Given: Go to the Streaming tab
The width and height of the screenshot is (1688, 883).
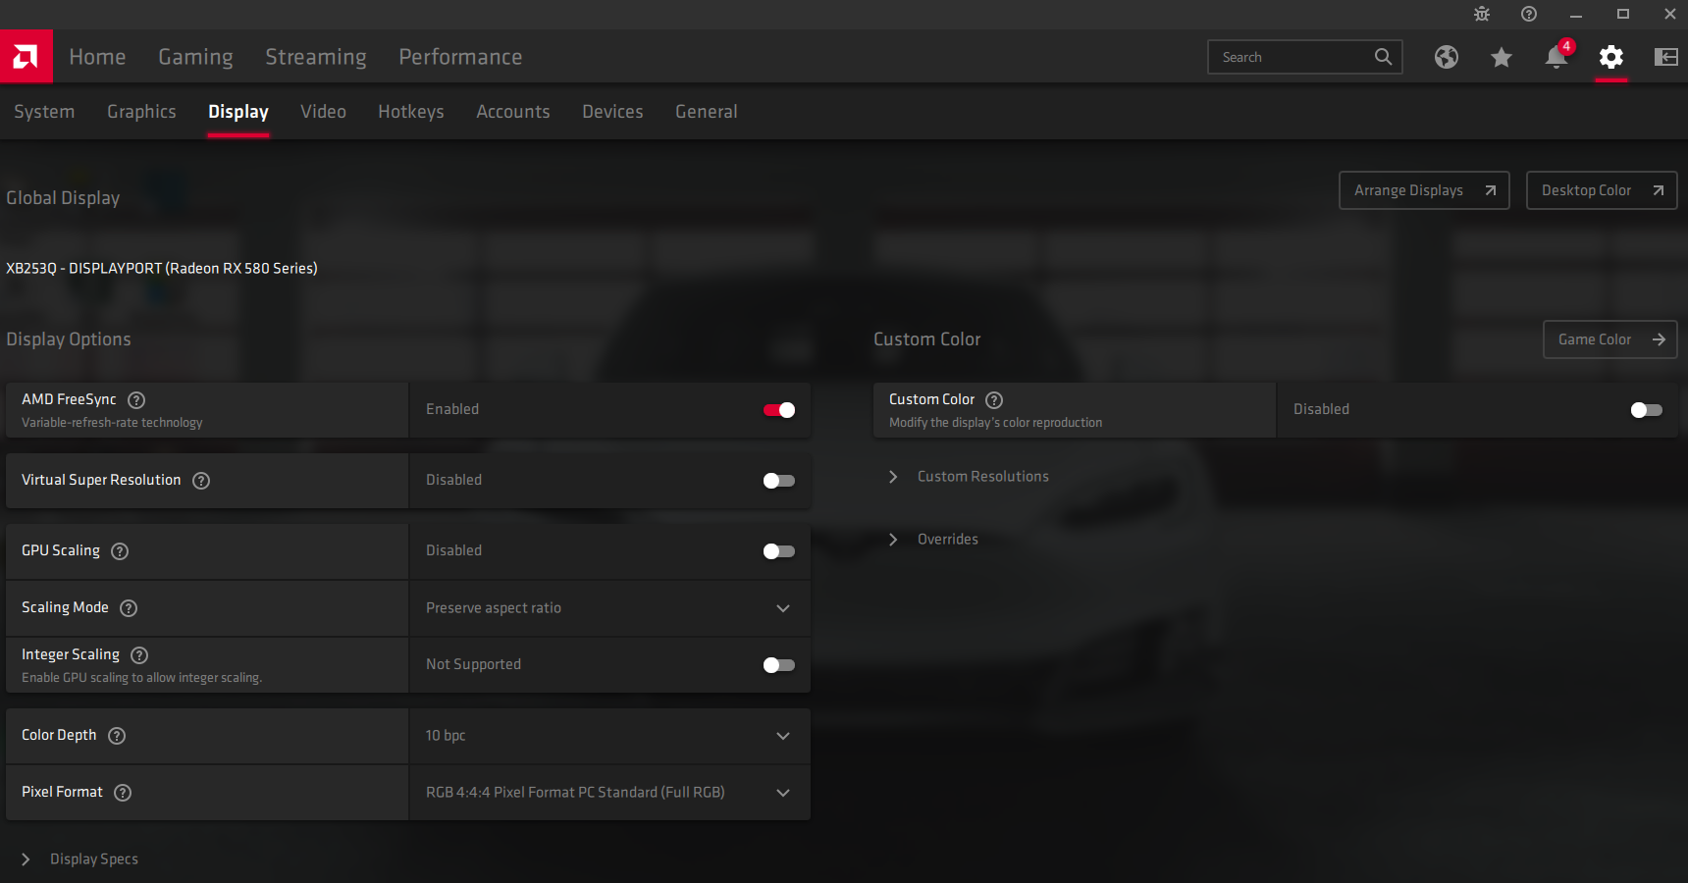Looking at the screenshot, I should point(315,57).
